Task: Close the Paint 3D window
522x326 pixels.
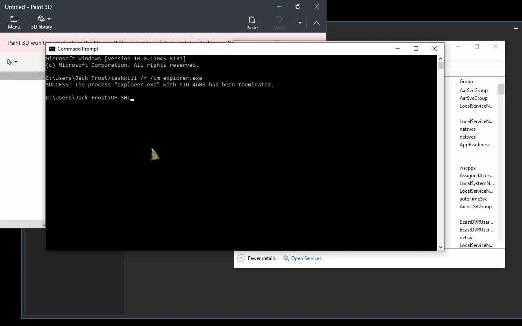Action: point(317,7)
